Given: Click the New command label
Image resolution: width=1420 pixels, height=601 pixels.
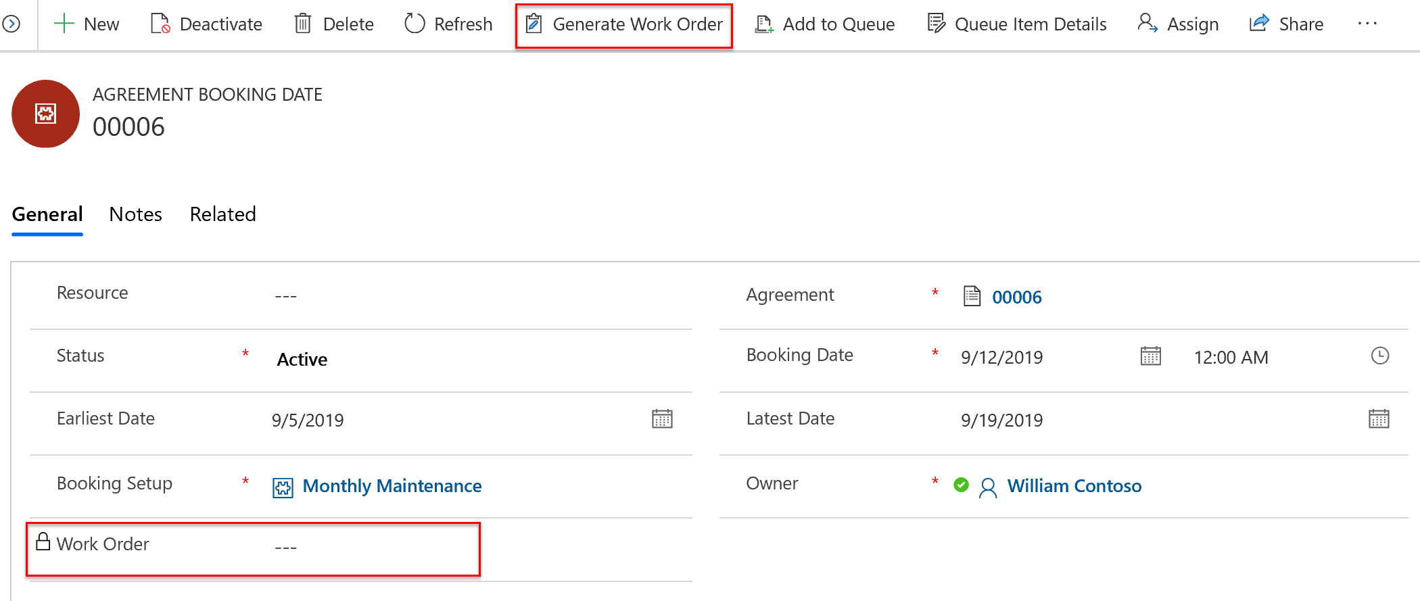Looking at the screenshot, I should coord(101,24).
